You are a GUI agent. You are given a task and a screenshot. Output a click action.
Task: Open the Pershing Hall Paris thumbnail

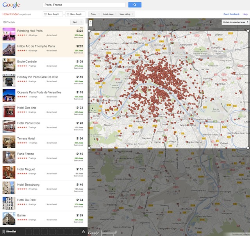[x=9, y=34]
